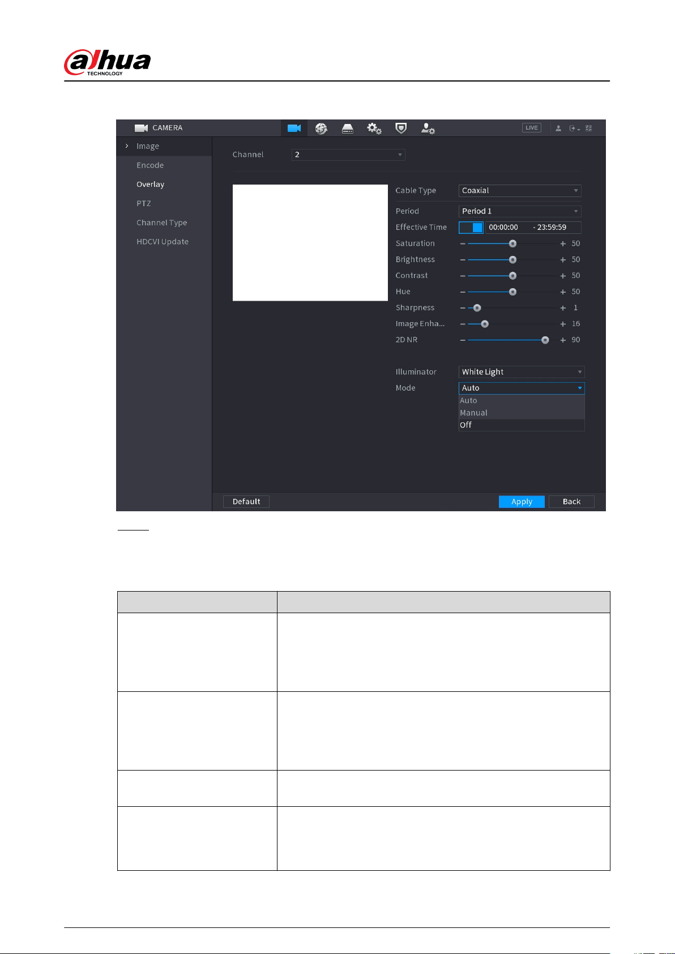Increase 2D NR with plus icon
The width and height of the screenshot is (675, 954).
(x=563, y=340)
